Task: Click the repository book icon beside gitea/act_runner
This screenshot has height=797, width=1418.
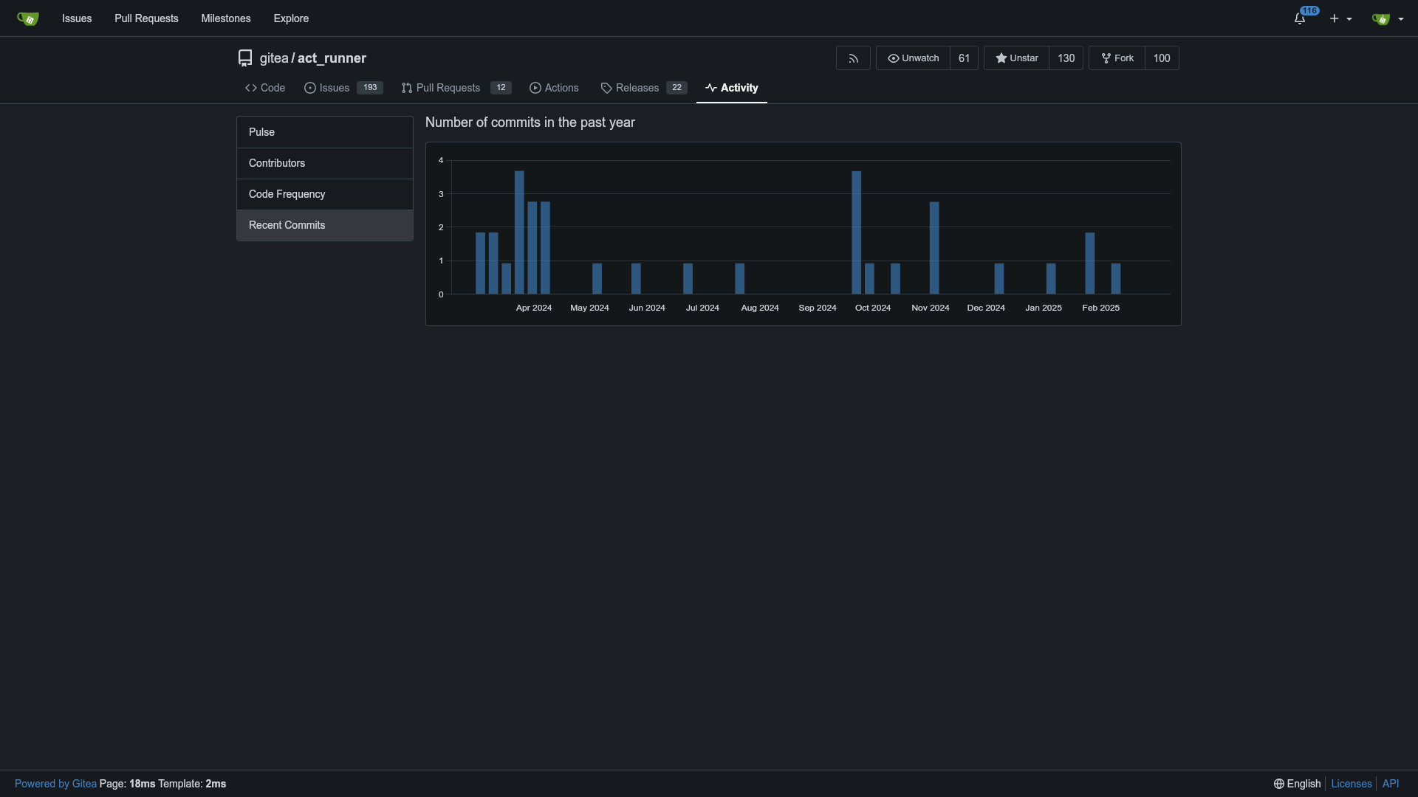Action: pos(244,57)
